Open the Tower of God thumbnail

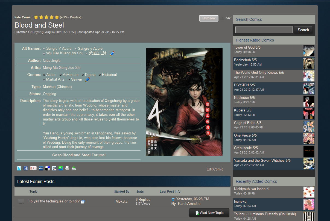[x=309, y=51]
